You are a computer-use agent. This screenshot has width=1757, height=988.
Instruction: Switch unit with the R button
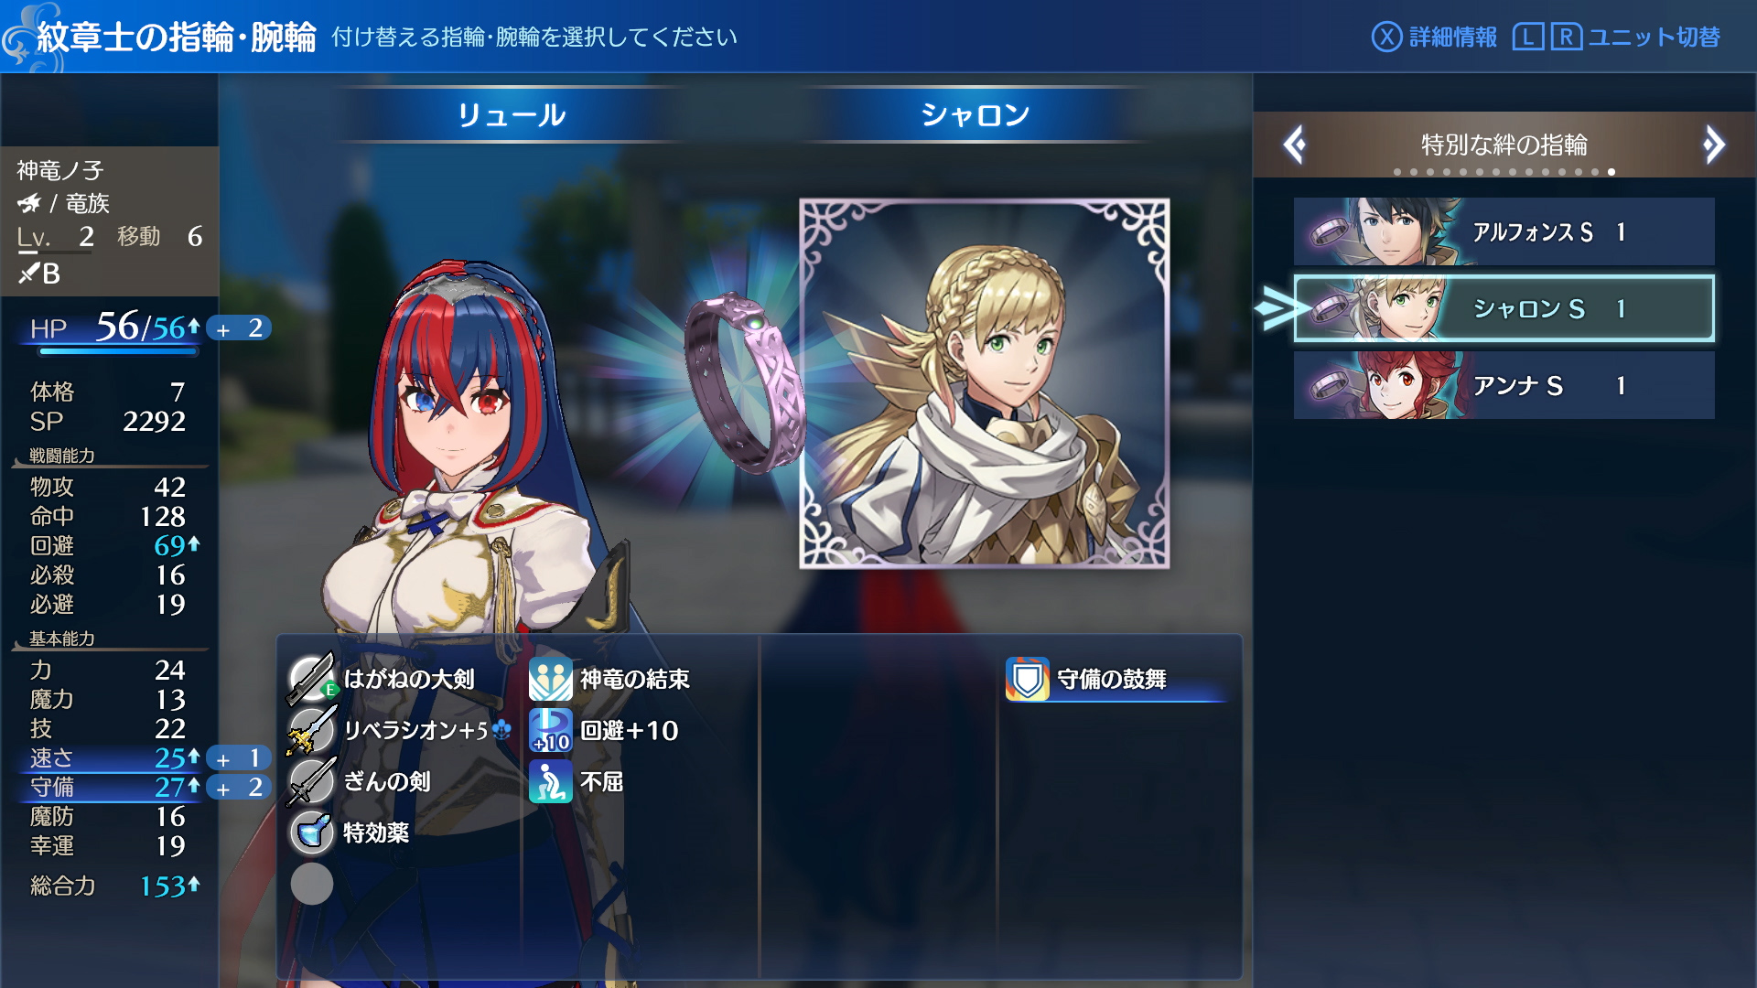[x=1566, y=37]
